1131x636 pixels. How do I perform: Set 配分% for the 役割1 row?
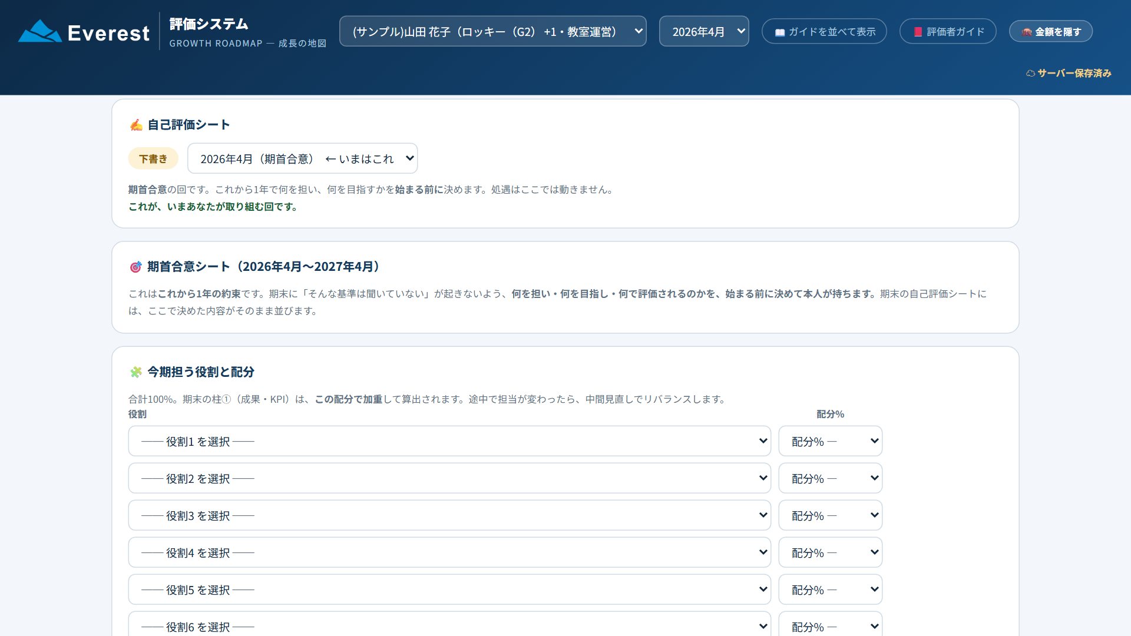point(830,441)
